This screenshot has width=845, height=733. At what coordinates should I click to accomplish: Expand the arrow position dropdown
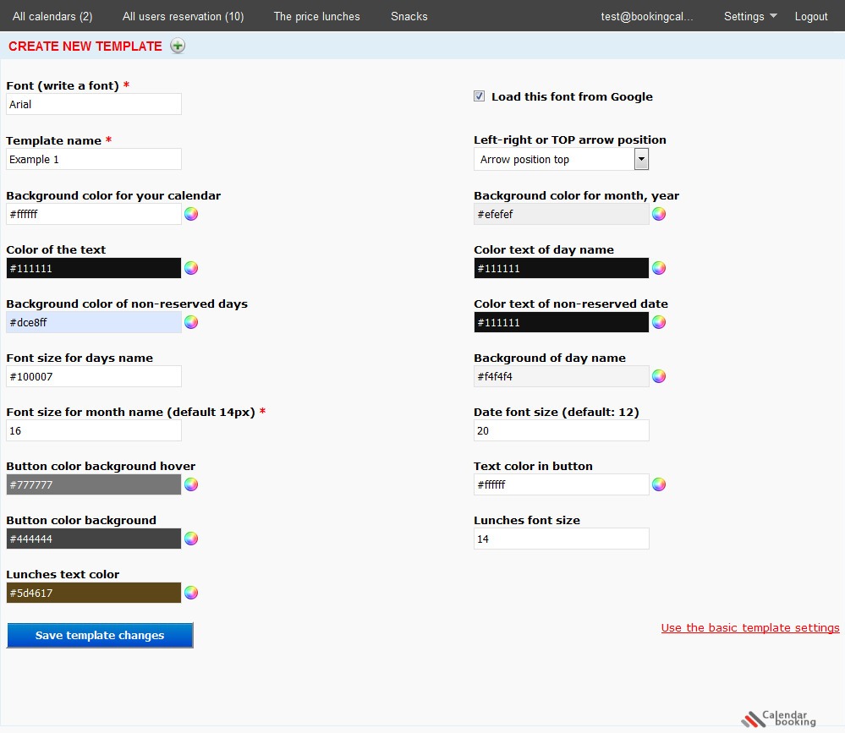click(641, 159)
